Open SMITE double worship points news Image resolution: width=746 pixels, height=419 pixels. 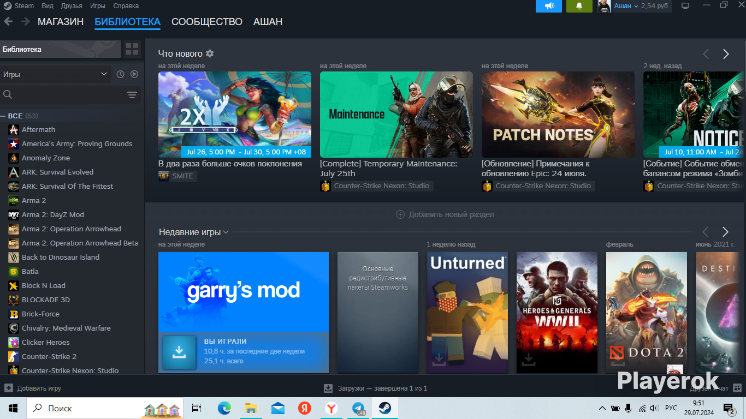[235, 115]
